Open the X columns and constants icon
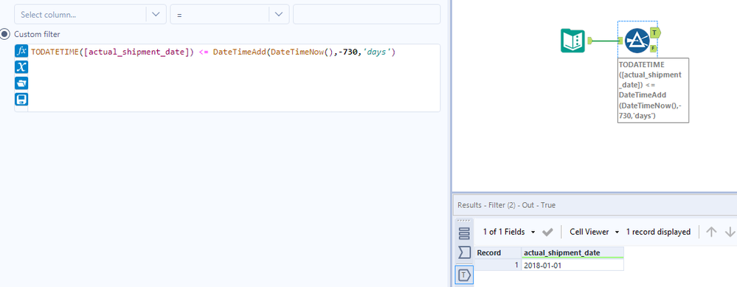 21,67
